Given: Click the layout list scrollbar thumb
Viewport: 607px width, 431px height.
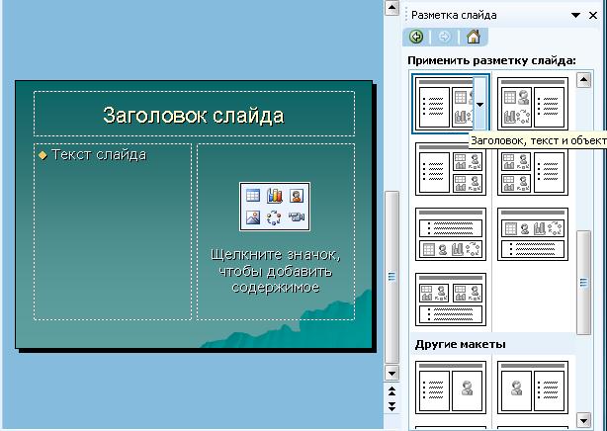Looking at the screenshot, I should pos(583,283).
